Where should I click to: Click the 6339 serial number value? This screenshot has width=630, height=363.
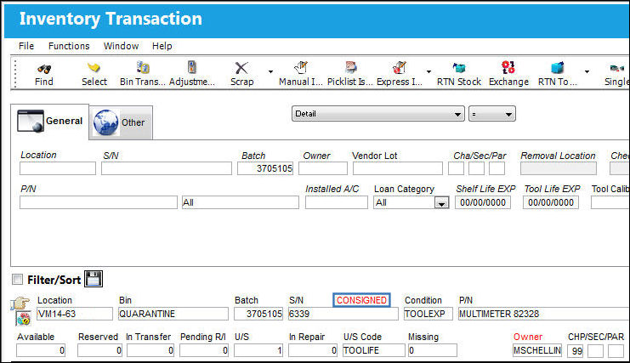[x=343, y=314]
